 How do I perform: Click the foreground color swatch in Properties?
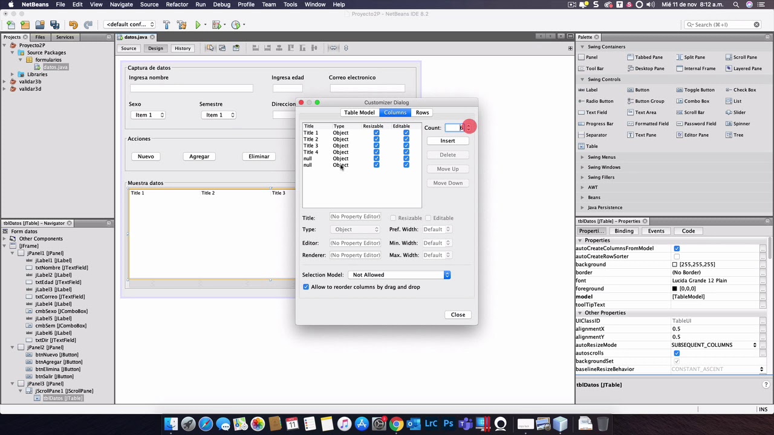[x=675, y=289]
